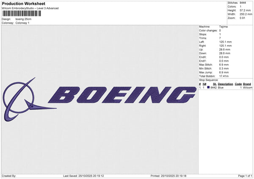Click the barcode under the worksheet title
The height and width of the screenshot is (179, 254).
(x=22, y=14)
